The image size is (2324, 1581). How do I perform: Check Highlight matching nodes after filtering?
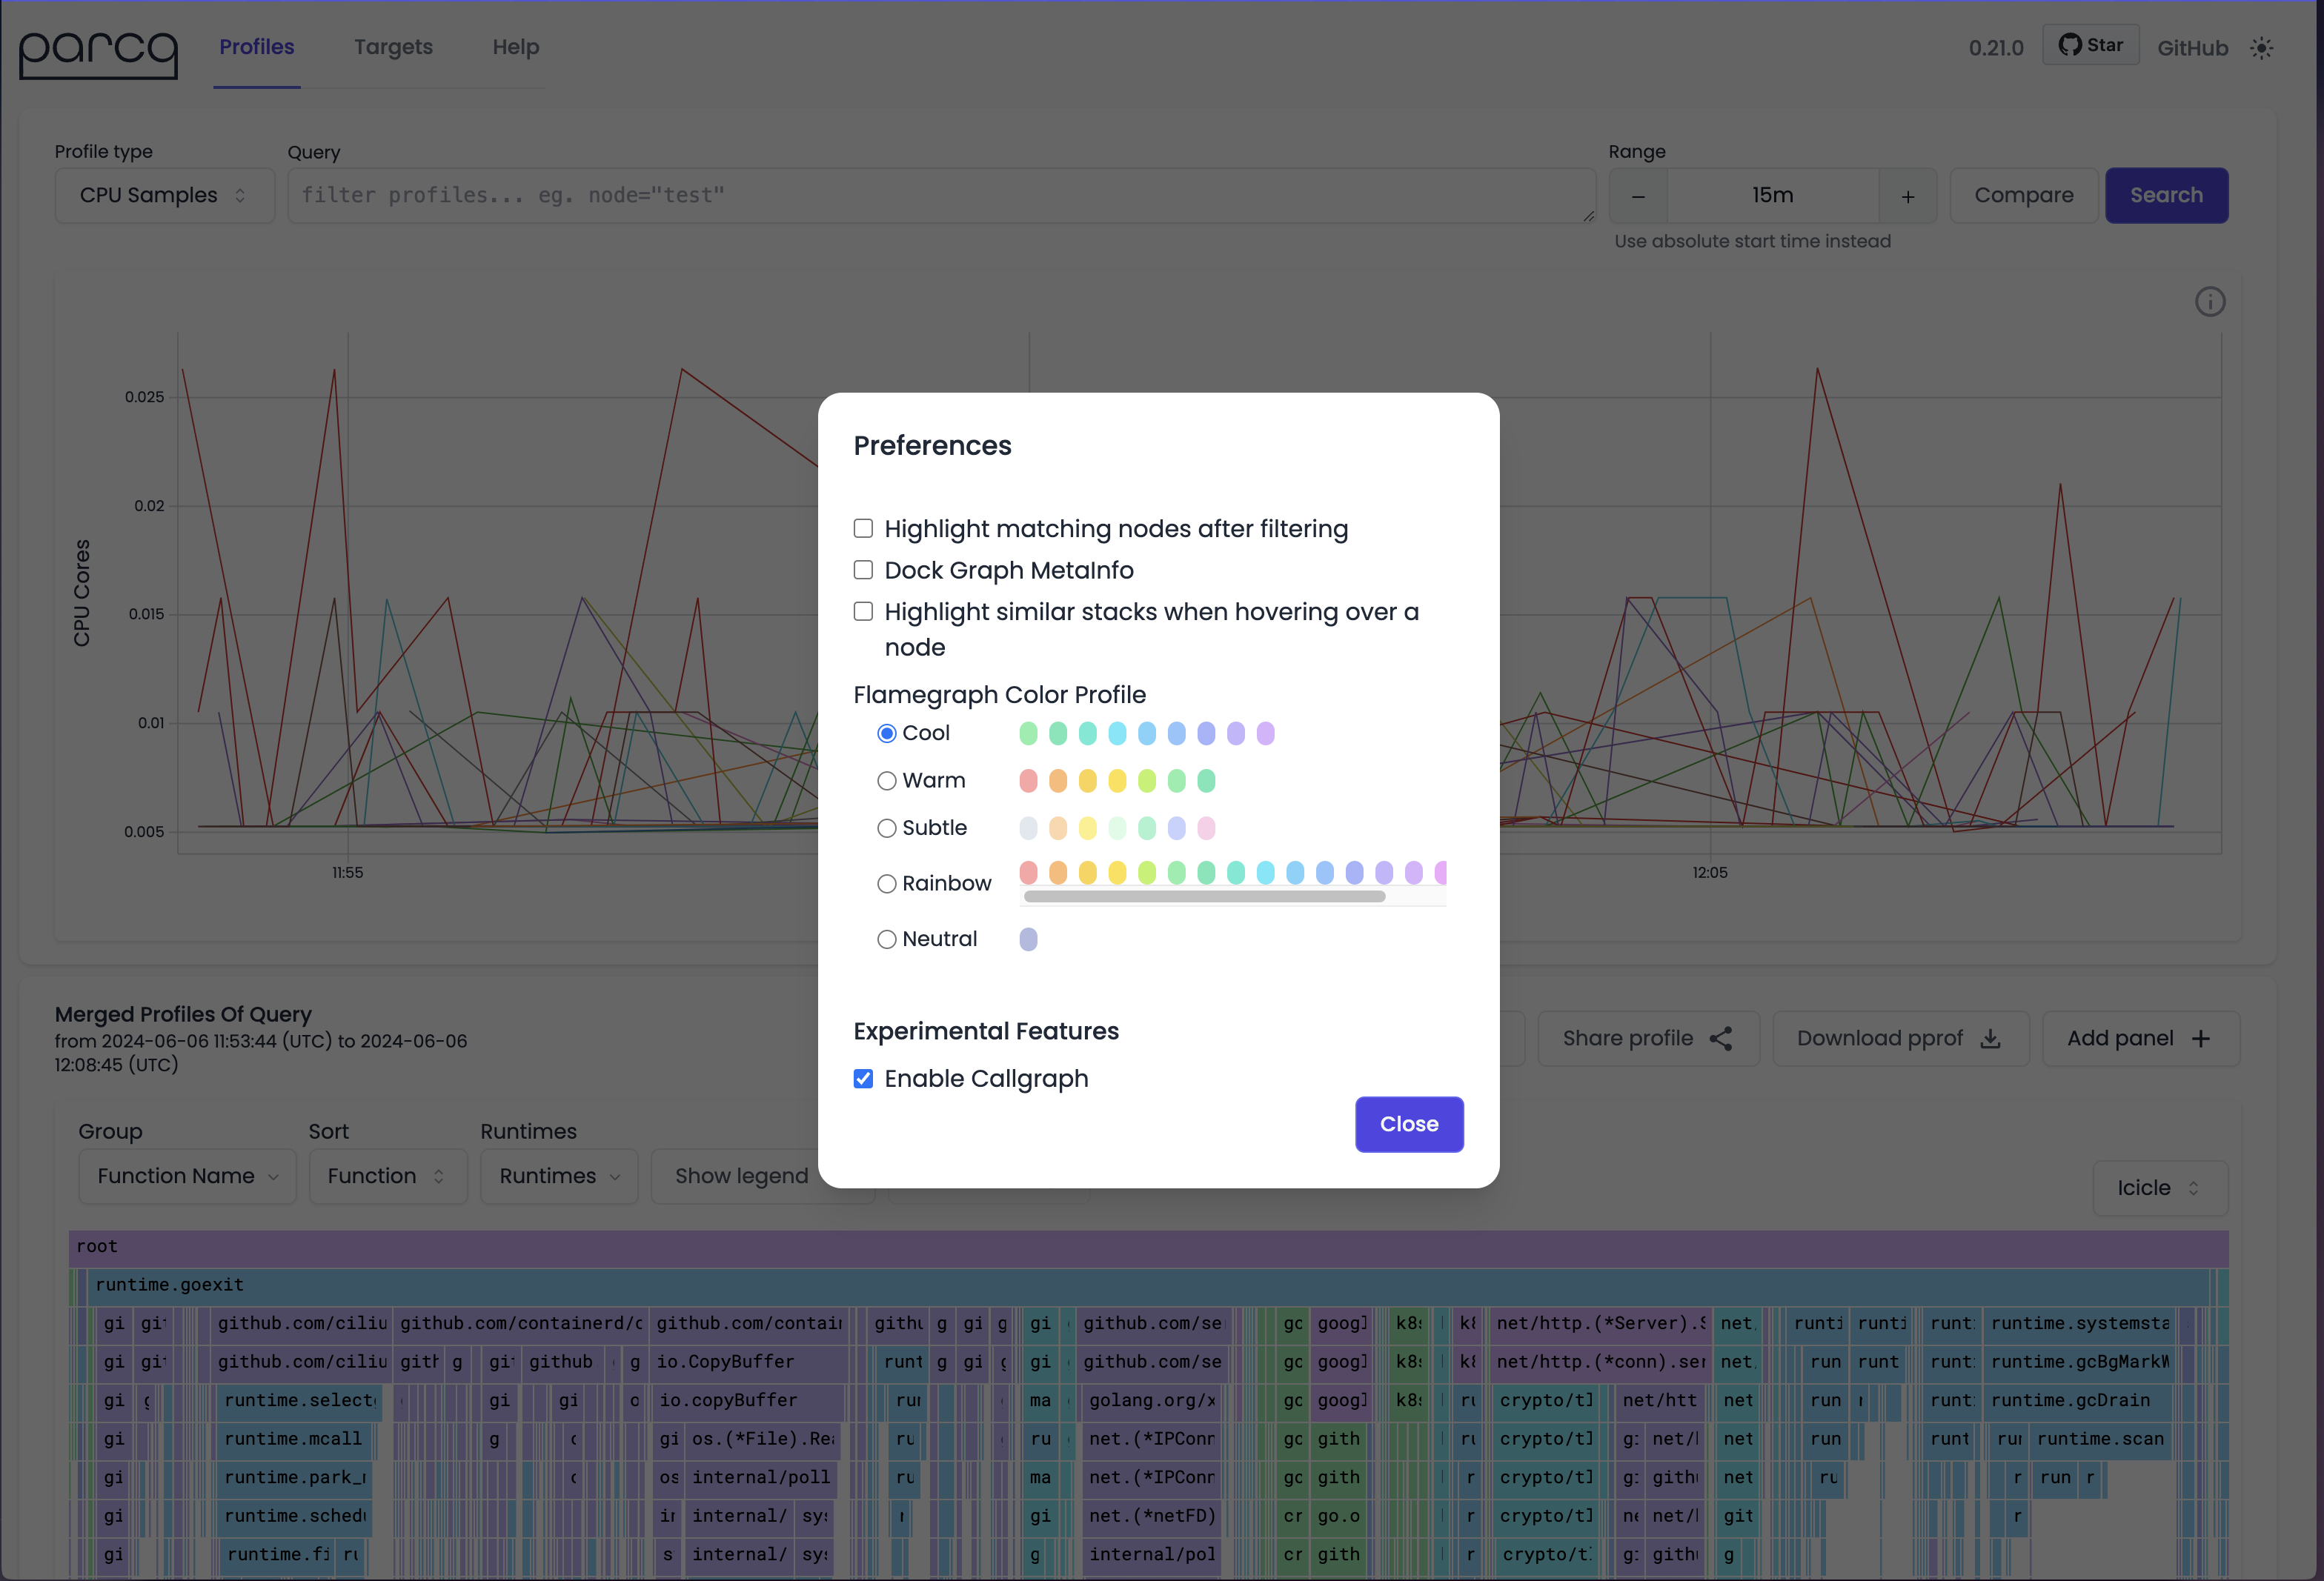click(863, 528)
